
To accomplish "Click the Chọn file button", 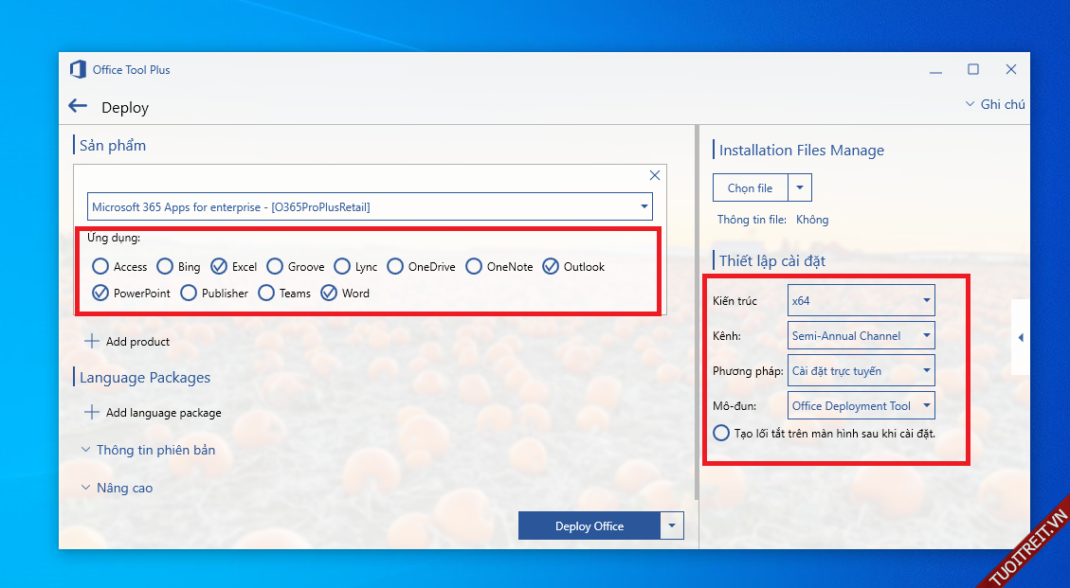I will (750, 188).
